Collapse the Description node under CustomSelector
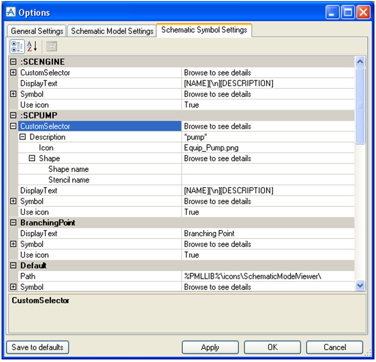 tap(23, 137)
